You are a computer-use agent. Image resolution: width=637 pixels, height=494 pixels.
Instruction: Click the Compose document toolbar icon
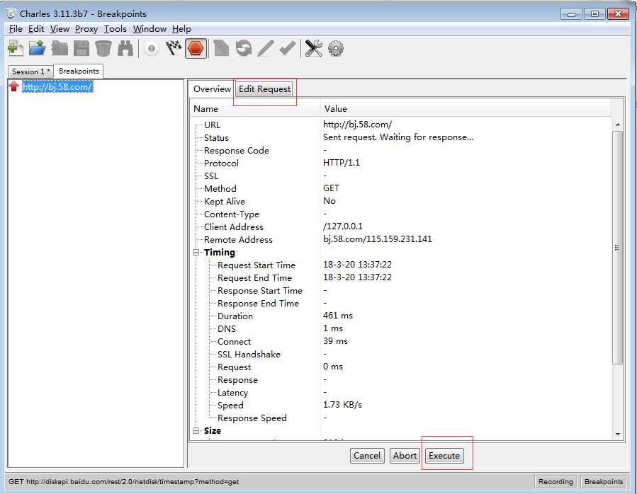(221, 48)
